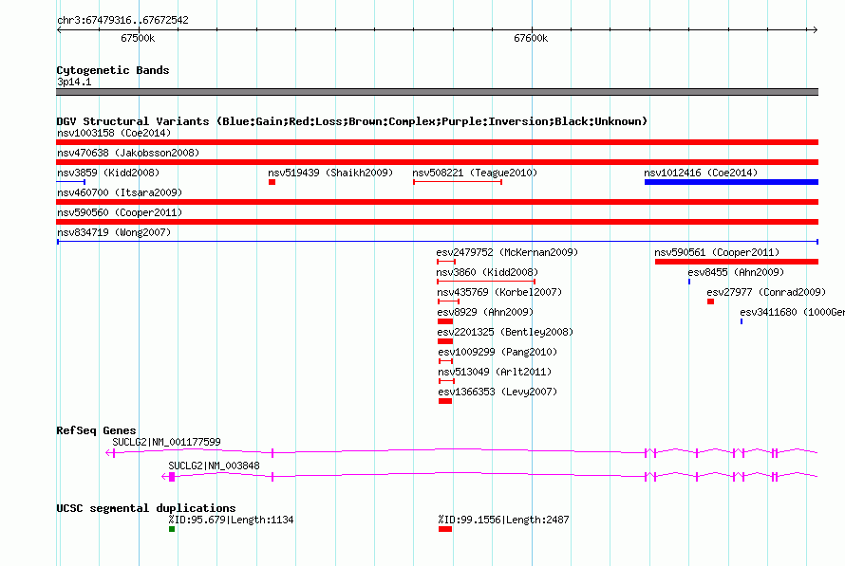Select the blue nsv3859 gain segment
The height and width of the screenshot is (566, 845).
click(x=71, y=182)
